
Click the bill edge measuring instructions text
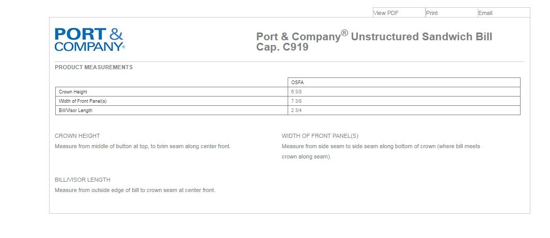(x=135, y=190)
